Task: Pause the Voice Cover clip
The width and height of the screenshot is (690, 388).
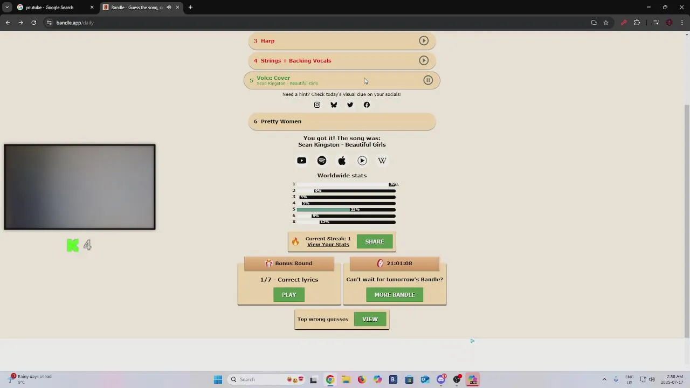Action: pyautogui.click(x=428, y=80)
